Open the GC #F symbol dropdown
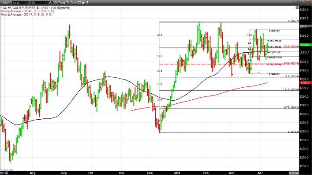Screen dimensions: 312x175 tap(27, 3)
